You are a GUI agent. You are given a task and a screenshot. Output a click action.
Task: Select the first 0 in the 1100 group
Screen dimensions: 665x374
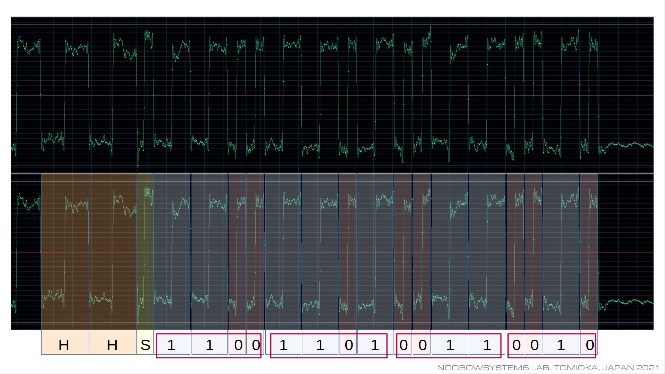[237, 342]
